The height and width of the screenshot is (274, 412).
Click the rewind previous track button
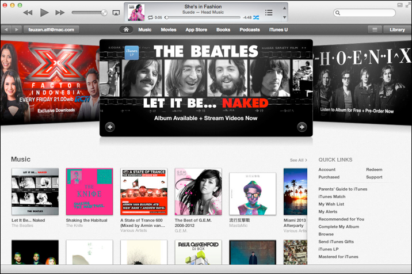[28, 13]
